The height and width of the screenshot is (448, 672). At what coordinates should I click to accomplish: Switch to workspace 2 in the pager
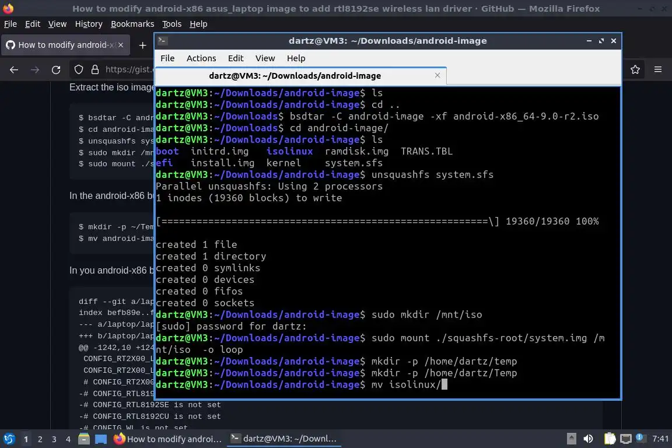point(40,439)
